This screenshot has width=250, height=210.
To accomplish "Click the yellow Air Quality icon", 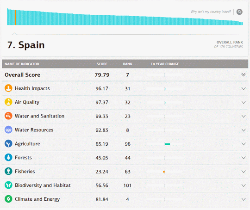I will coord(8,102).
